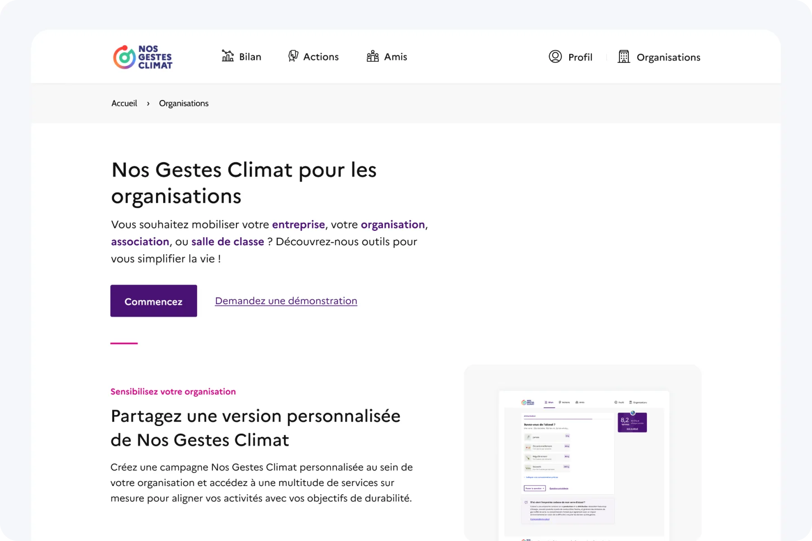Click the paragraph starting Créez une campagne
Image resolution: width=812 pixels, height=541 pixels.
262,483
